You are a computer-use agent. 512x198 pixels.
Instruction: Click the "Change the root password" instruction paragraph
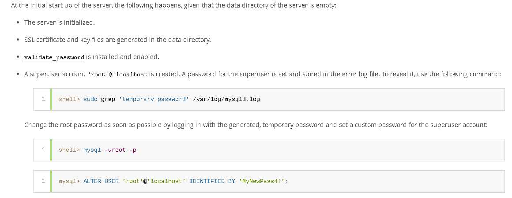(256, 125)
